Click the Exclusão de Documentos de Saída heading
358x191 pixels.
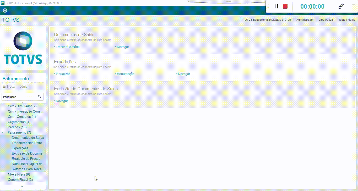[86, 89]
